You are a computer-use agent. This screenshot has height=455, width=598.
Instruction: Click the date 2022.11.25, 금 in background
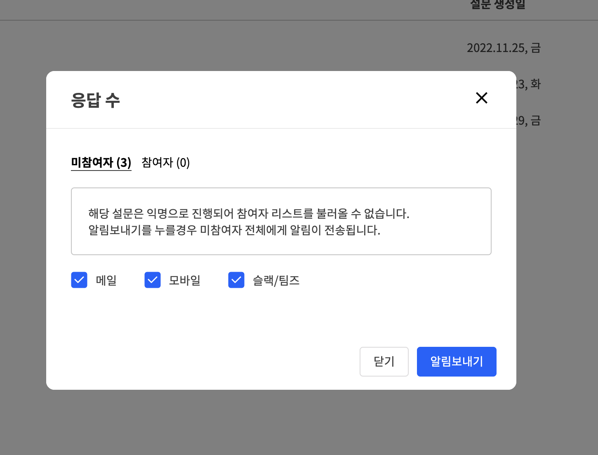pos(504,48)
